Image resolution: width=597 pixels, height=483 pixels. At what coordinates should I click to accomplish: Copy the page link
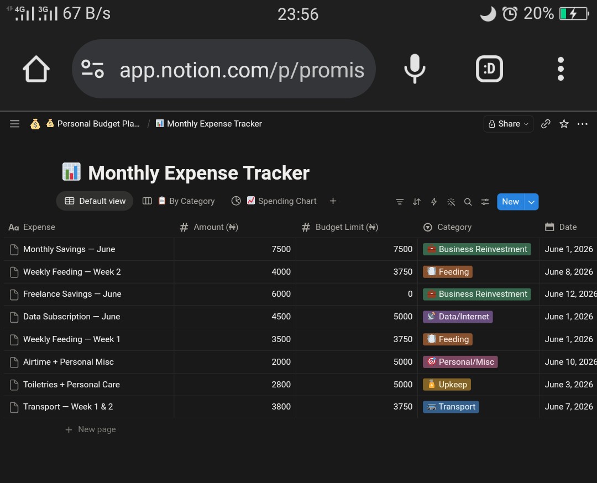tap(546, 124)
